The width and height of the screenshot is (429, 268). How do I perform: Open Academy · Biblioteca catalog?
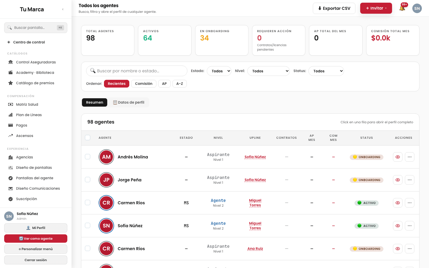[x=36, y=73]
